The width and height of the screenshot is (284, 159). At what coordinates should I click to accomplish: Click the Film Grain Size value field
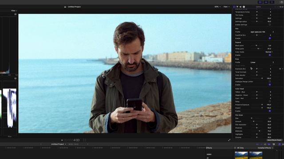tap(269, 118)
